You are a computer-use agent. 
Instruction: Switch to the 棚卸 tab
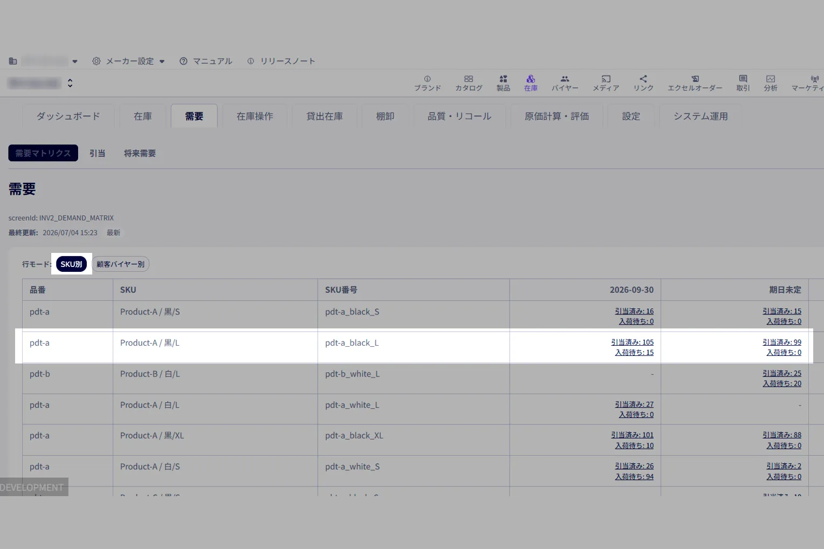click(x=385, y=116)
